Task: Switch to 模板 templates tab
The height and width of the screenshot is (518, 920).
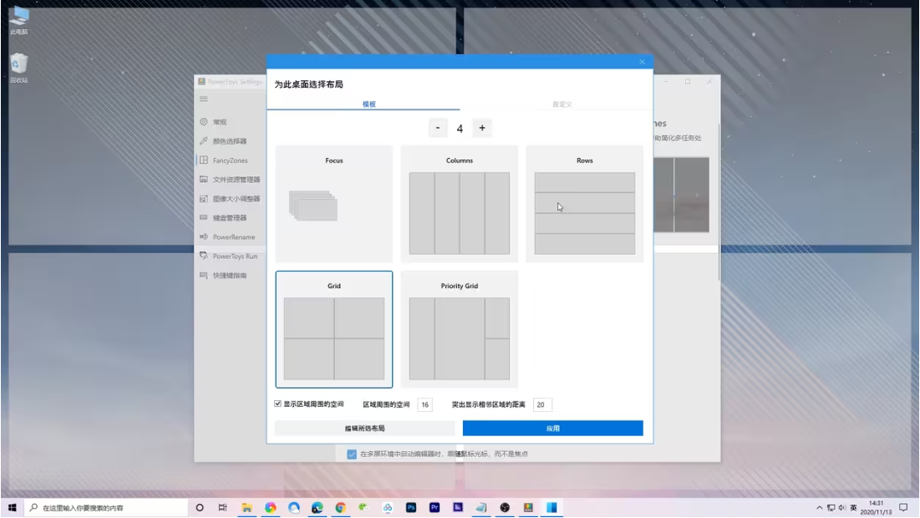Action: [x=369, y=104]
